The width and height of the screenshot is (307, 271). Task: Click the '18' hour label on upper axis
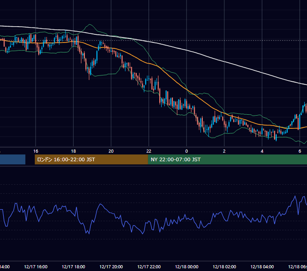[x=74, y=151]
